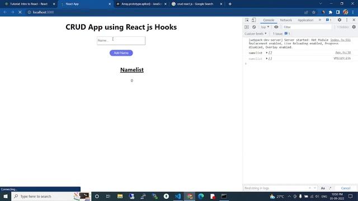Viewport: 358px width, 201px height.
Task: Switch to the Application tab
Action: pos(305,20)
